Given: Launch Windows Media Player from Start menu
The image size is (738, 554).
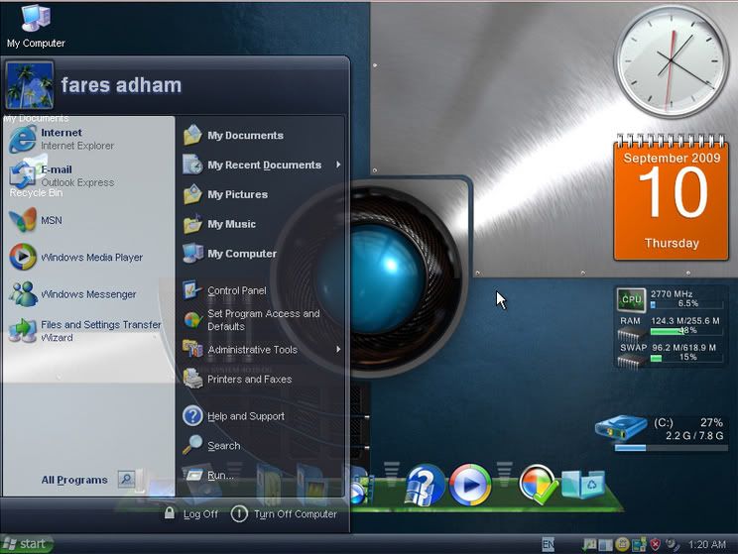Looking at the screenshot, I should pos(88,257).
